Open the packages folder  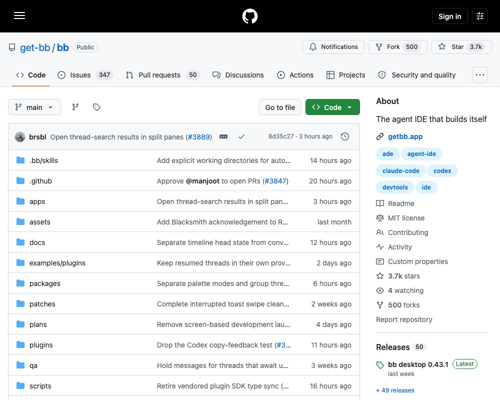[45, 283]
